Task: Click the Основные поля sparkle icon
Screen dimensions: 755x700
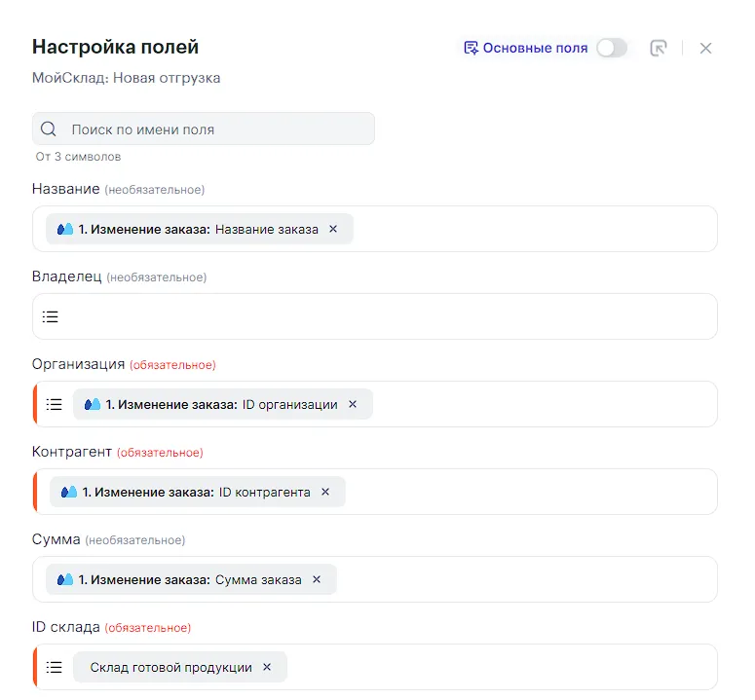Action: coord(471,48)
